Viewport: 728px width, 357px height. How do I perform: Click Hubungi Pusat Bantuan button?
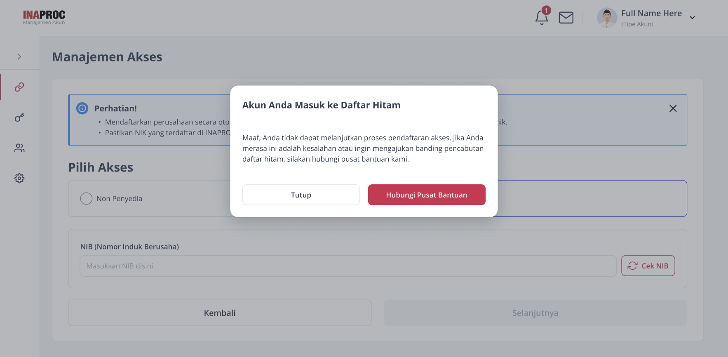pos(427,195)
